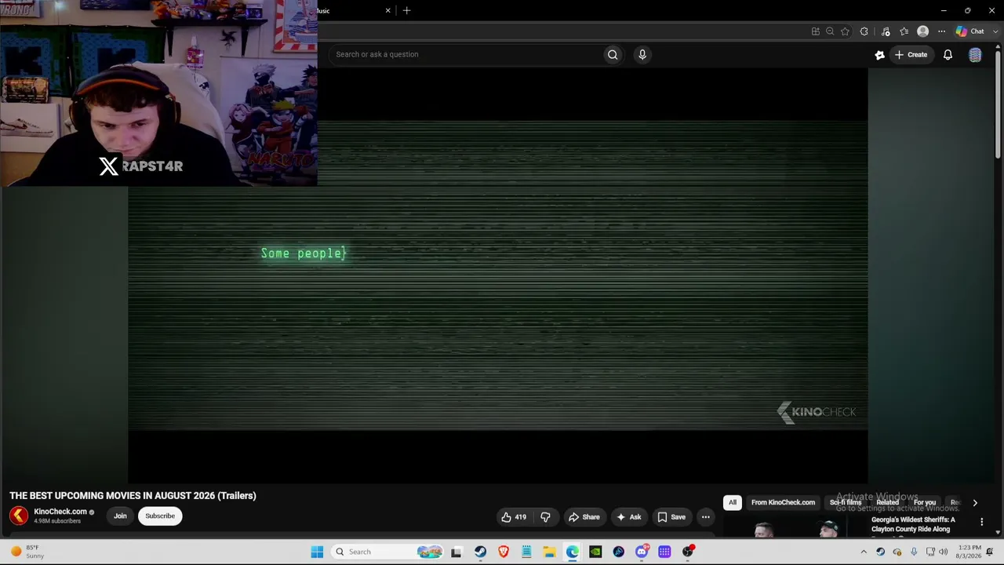Open Steam from the taskbar
The image size is (1004, 565).
(x=480, y=552)
